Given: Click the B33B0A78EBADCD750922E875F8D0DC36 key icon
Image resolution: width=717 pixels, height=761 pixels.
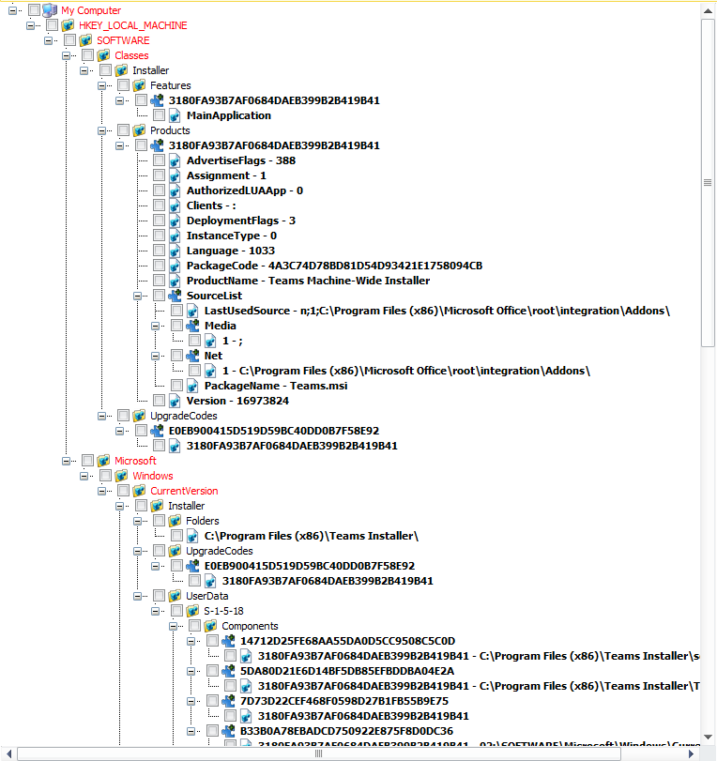Looking at the screenshot, I should pyautogui.click(x=229, y=731).
